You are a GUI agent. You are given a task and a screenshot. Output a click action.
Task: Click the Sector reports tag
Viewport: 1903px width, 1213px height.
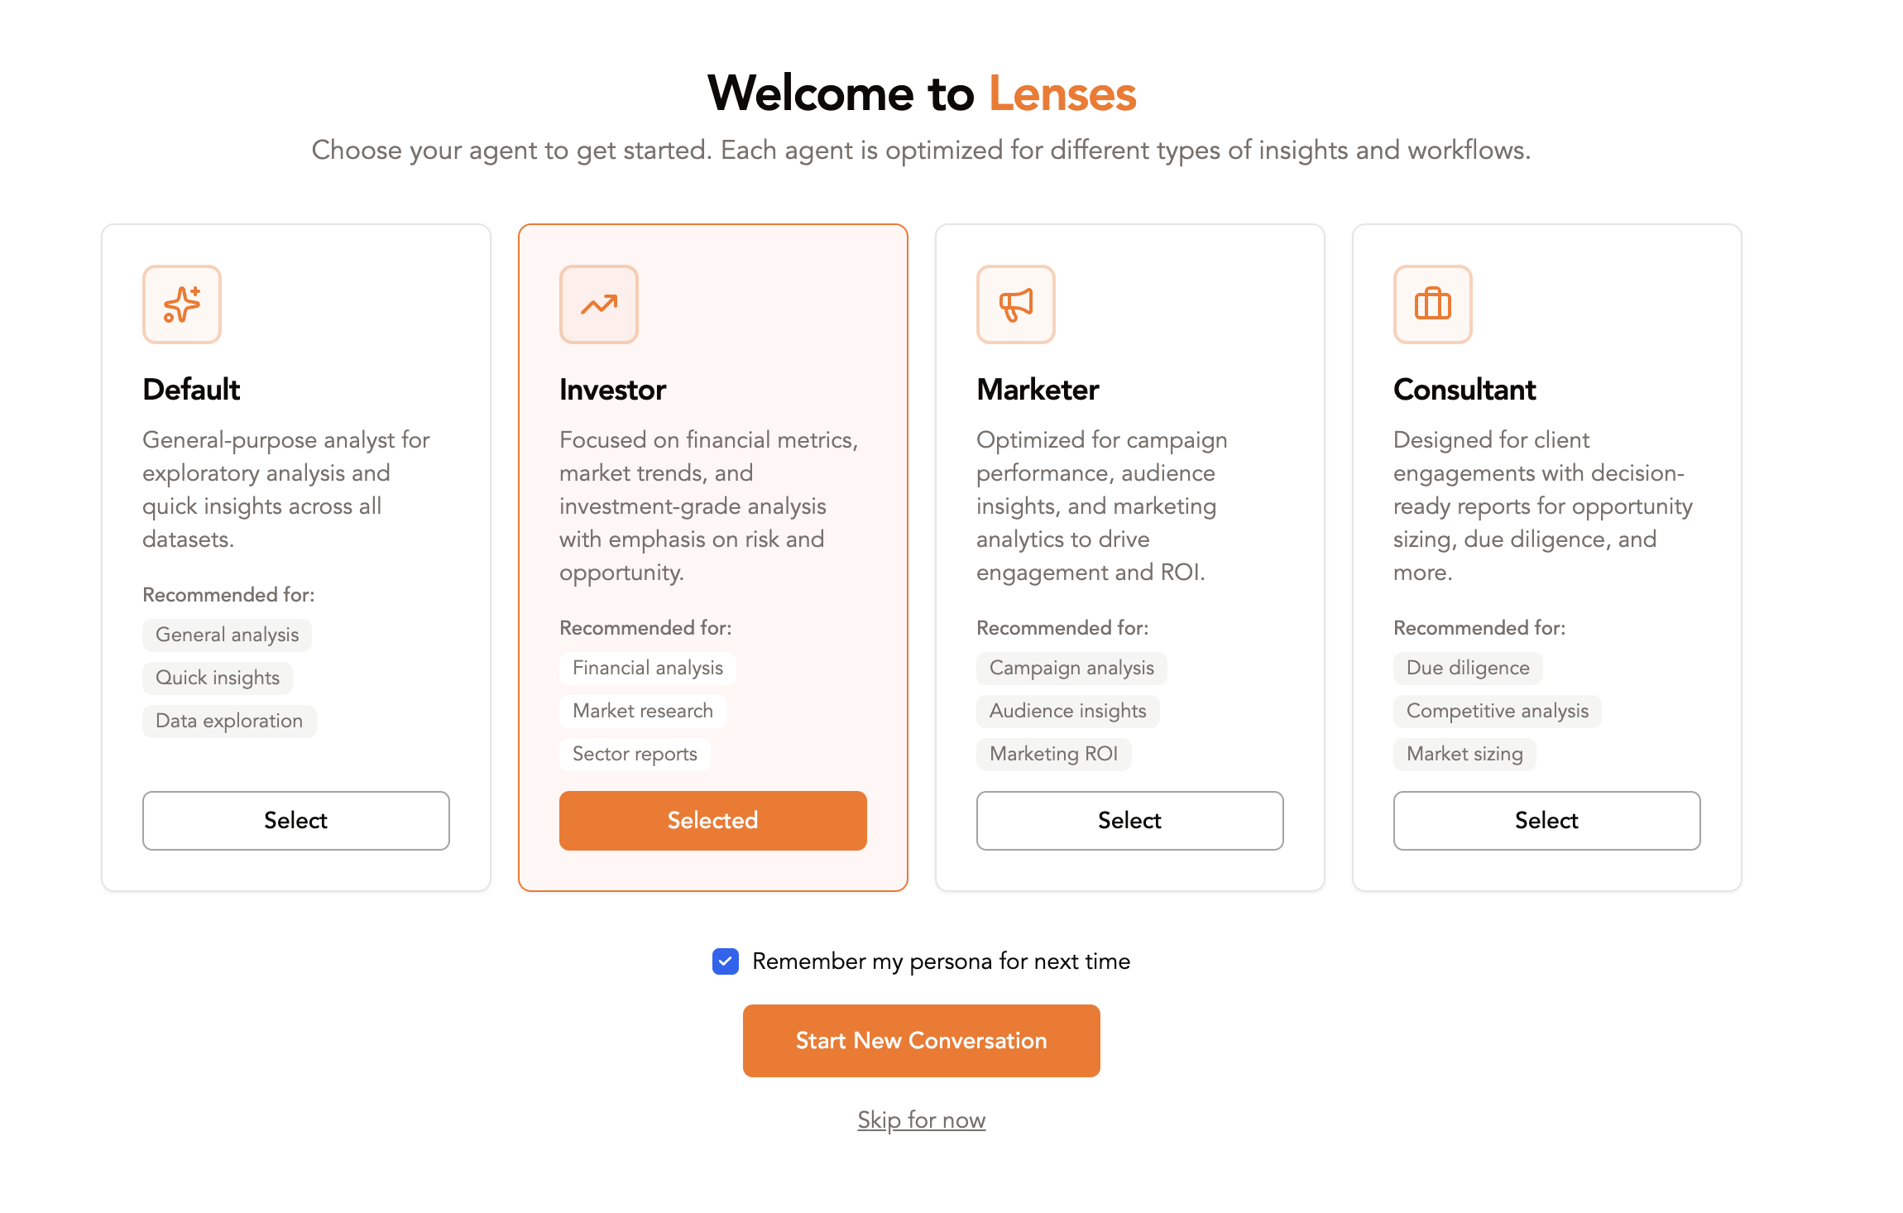pos(635,755)
